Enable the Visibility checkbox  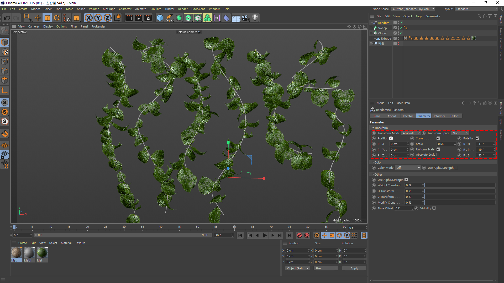[434, 208]
